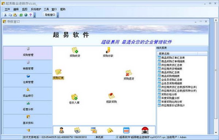Screen dimensions: 219x140
Task: Click the Cut scissors toolbar icon
Action: 5,15
